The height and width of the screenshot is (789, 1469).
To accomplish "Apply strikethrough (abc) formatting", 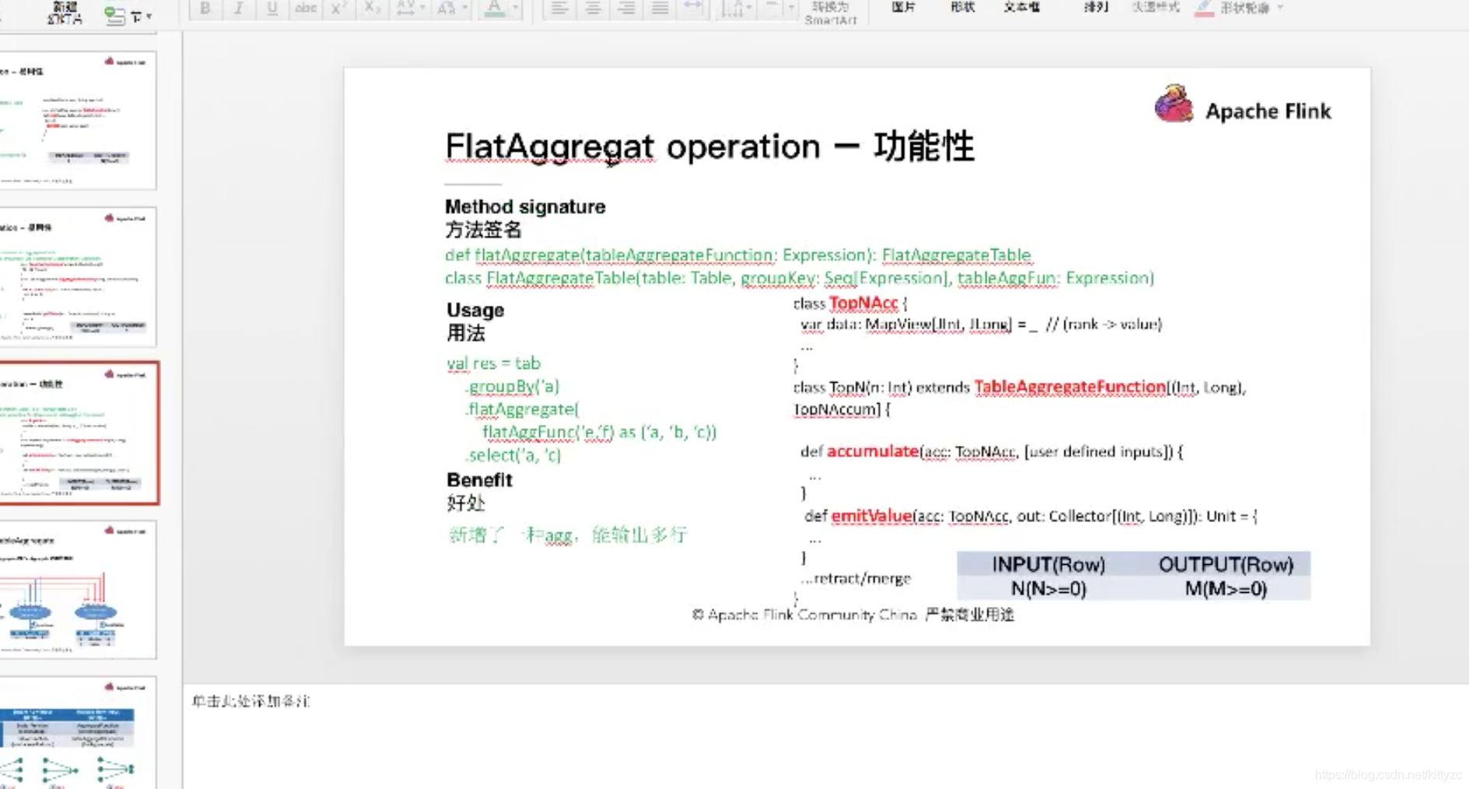I will pos(305,8).
